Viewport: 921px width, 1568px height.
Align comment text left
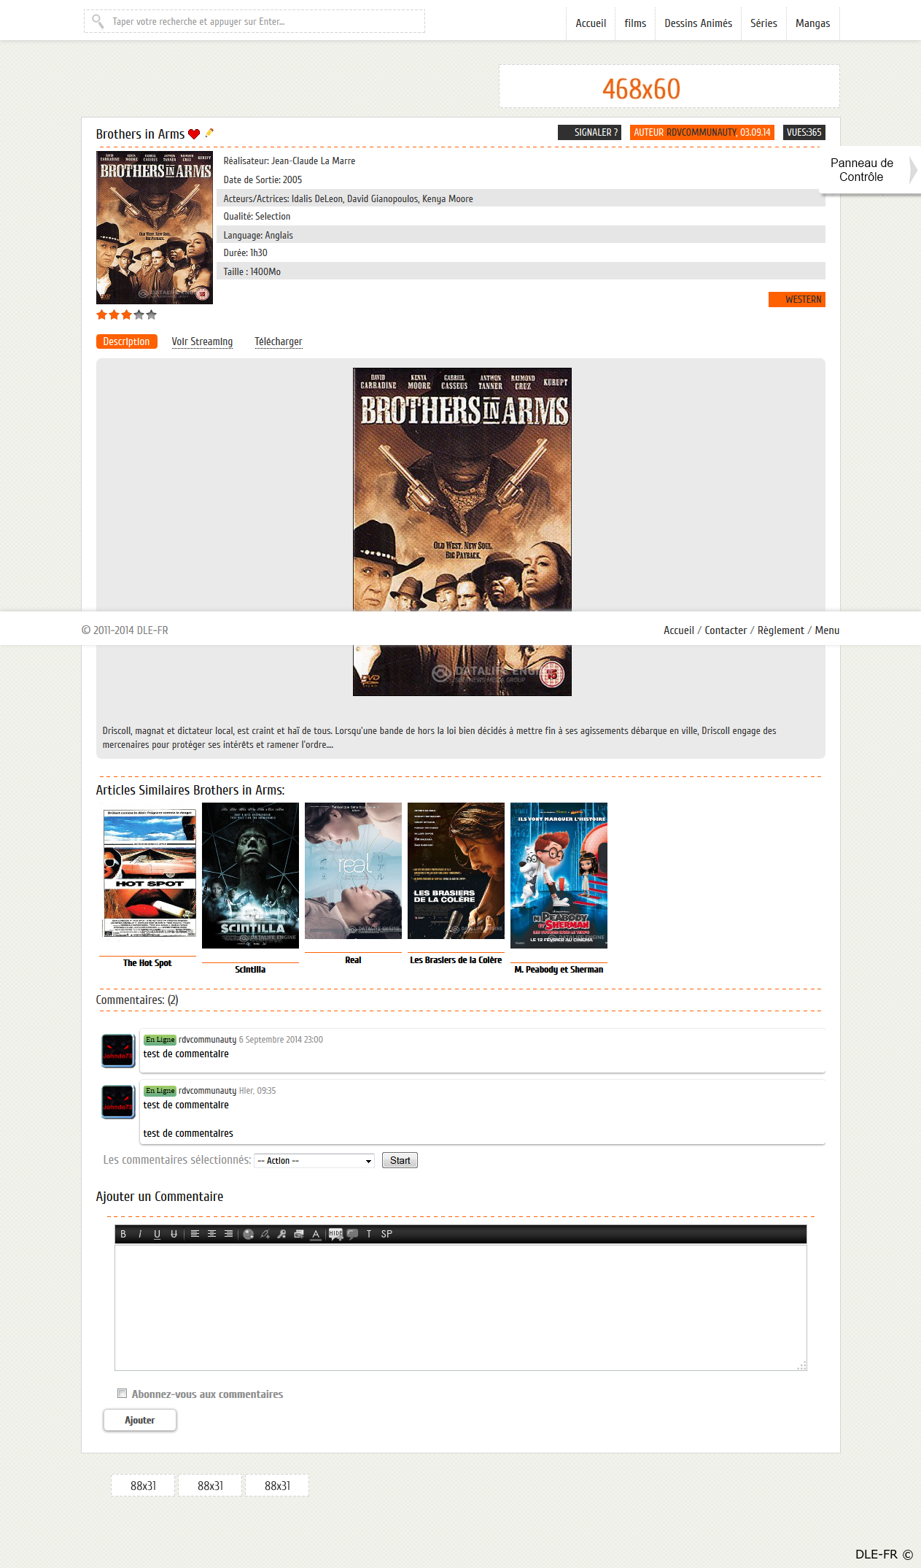click(x=195, y=1234)
